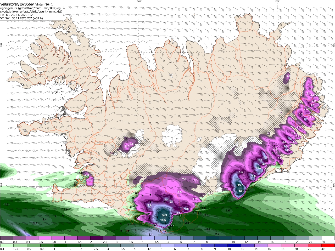
Task: Click snow legend swatch between 25 and 30
Action: point(315,238)
